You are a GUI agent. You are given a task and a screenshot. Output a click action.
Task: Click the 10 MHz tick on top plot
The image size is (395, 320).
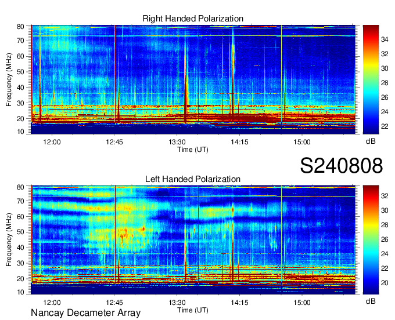click(20, 132)
